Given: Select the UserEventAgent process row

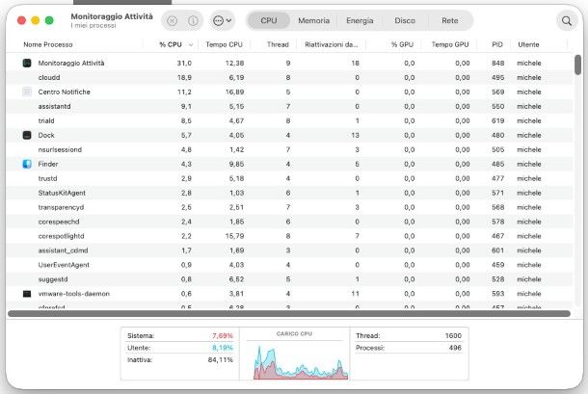Looking at the screenshot, I should point(289,265).
